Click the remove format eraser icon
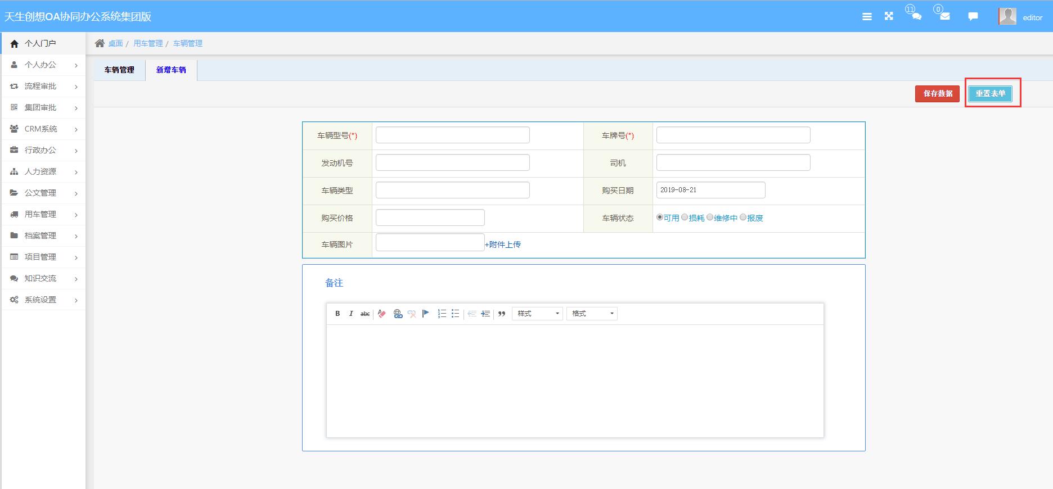 382,314
